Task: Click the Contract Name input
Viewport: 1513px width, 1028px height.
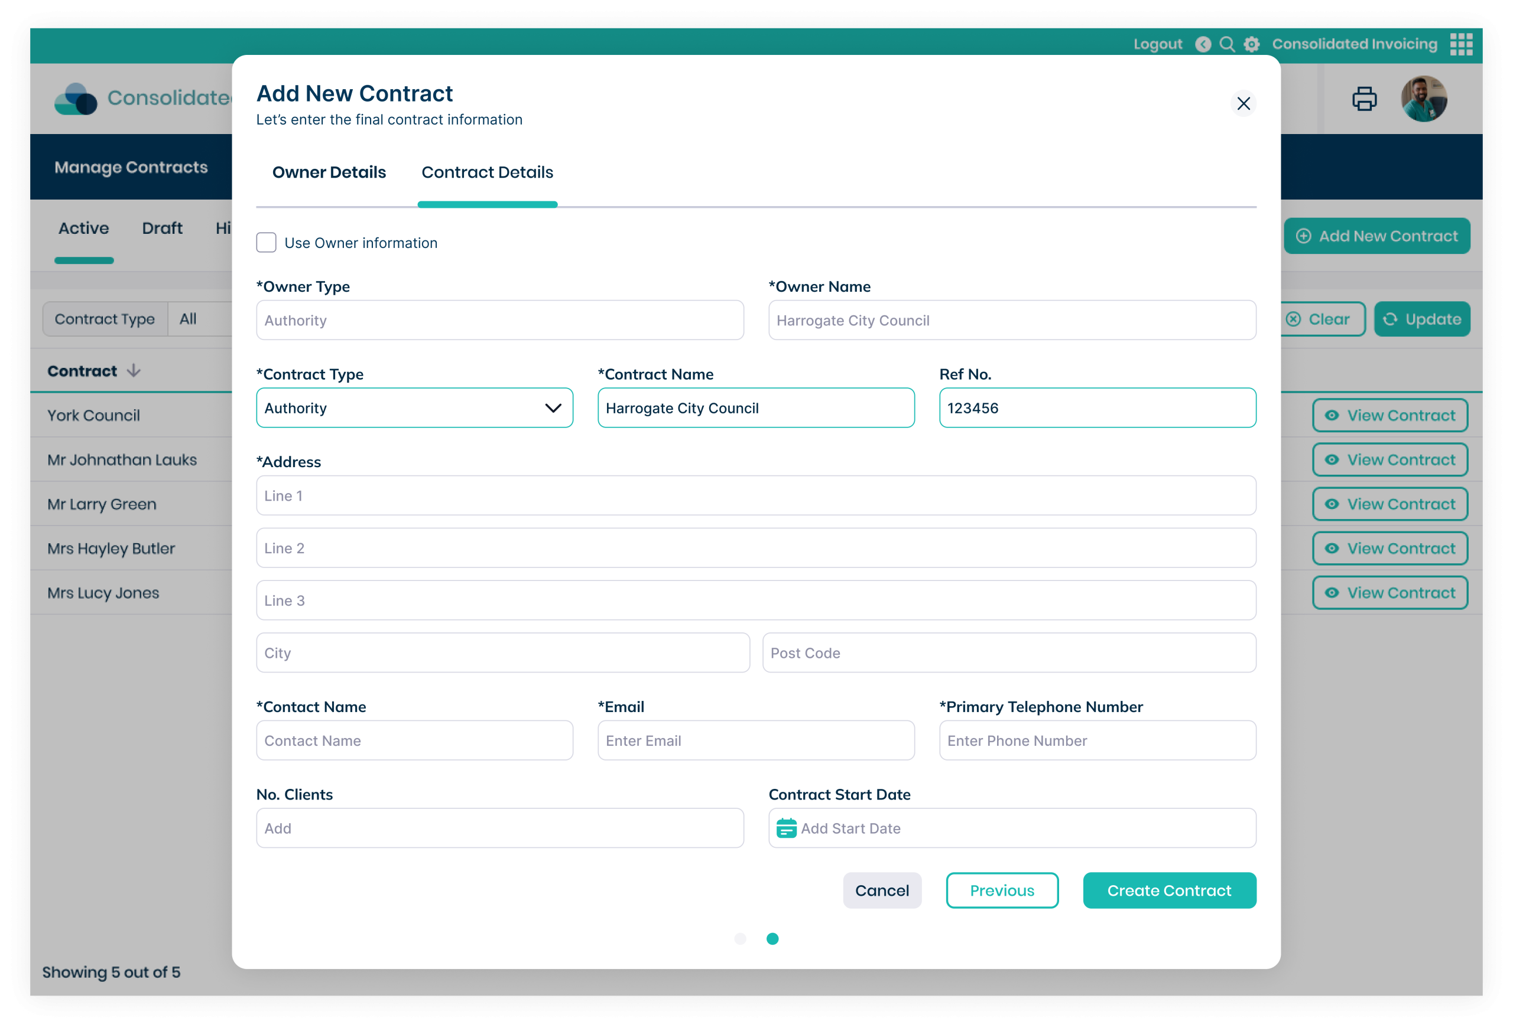Action: pos(756,407)
